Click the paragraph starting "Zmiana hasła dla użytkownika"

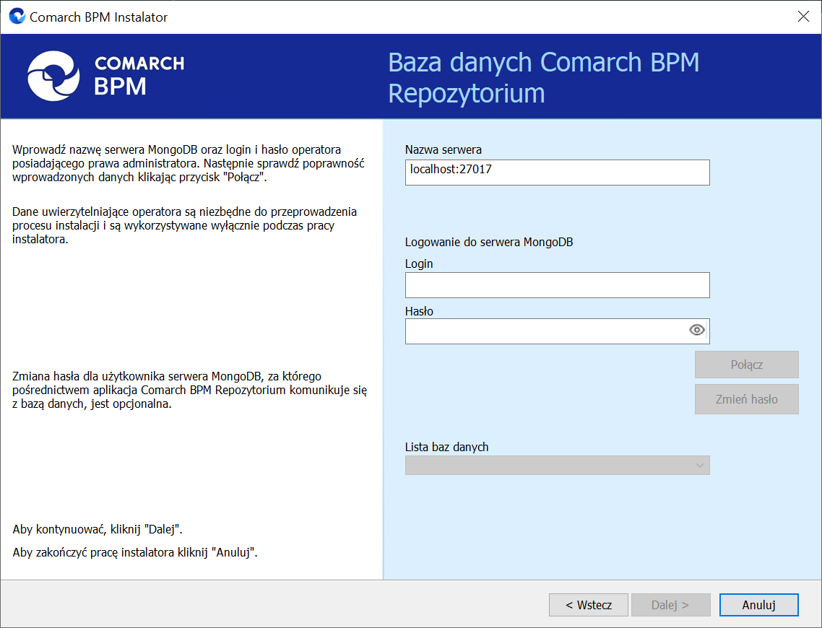[189, 390]
